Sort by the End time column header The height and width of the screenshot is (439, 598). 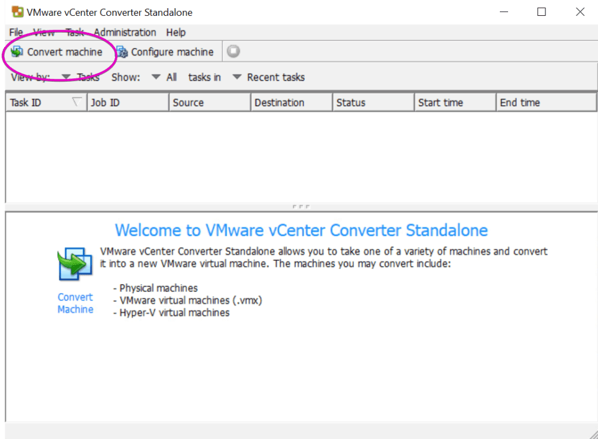coord(547,103)
